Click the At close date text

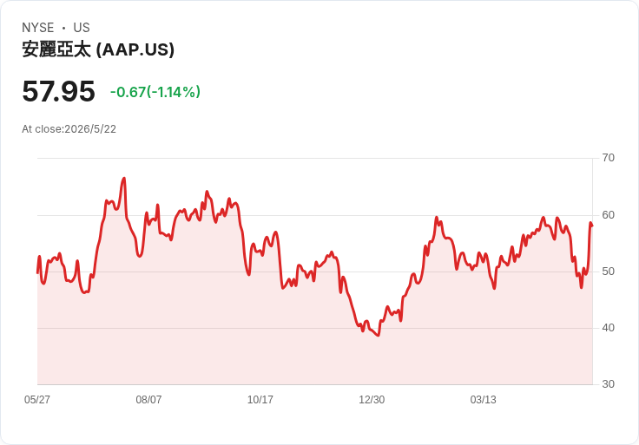coord(69,129)
